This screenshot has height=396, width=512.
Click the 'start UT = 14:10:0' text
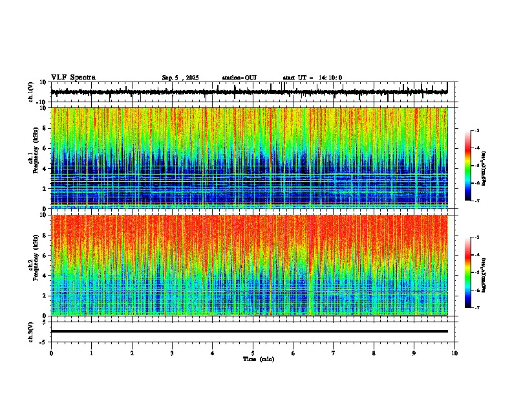coord(312,78)
